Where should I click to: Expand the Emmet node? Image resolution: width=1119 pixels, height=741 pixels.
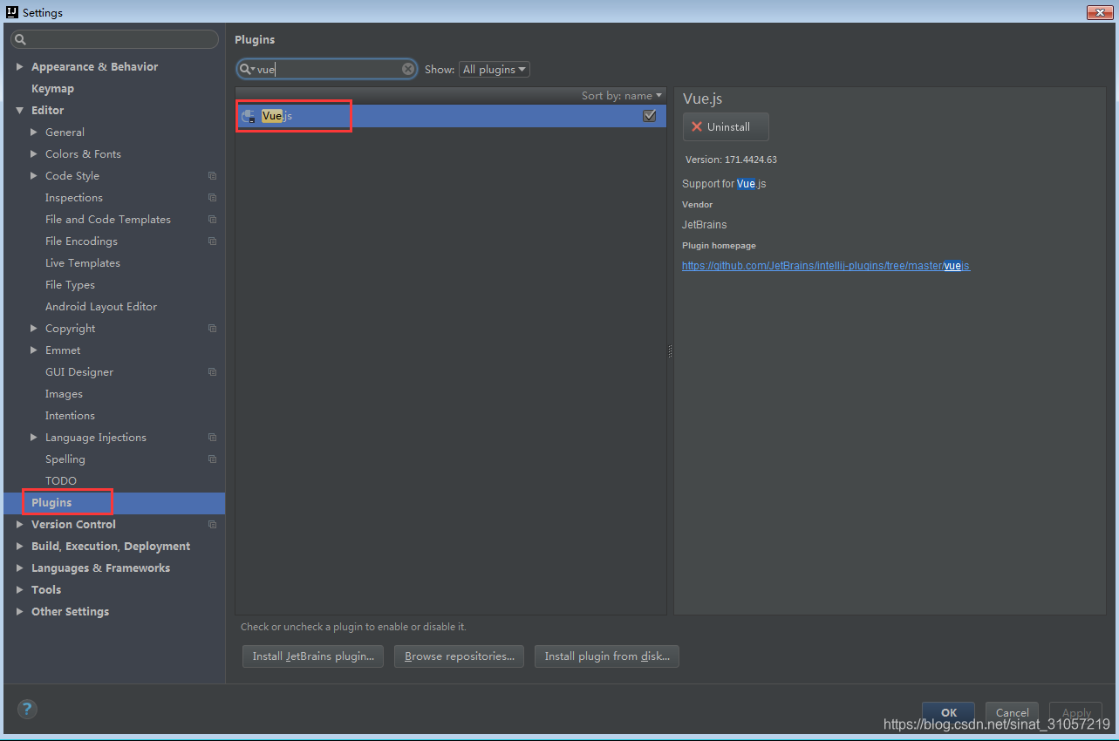coord(34,350)
